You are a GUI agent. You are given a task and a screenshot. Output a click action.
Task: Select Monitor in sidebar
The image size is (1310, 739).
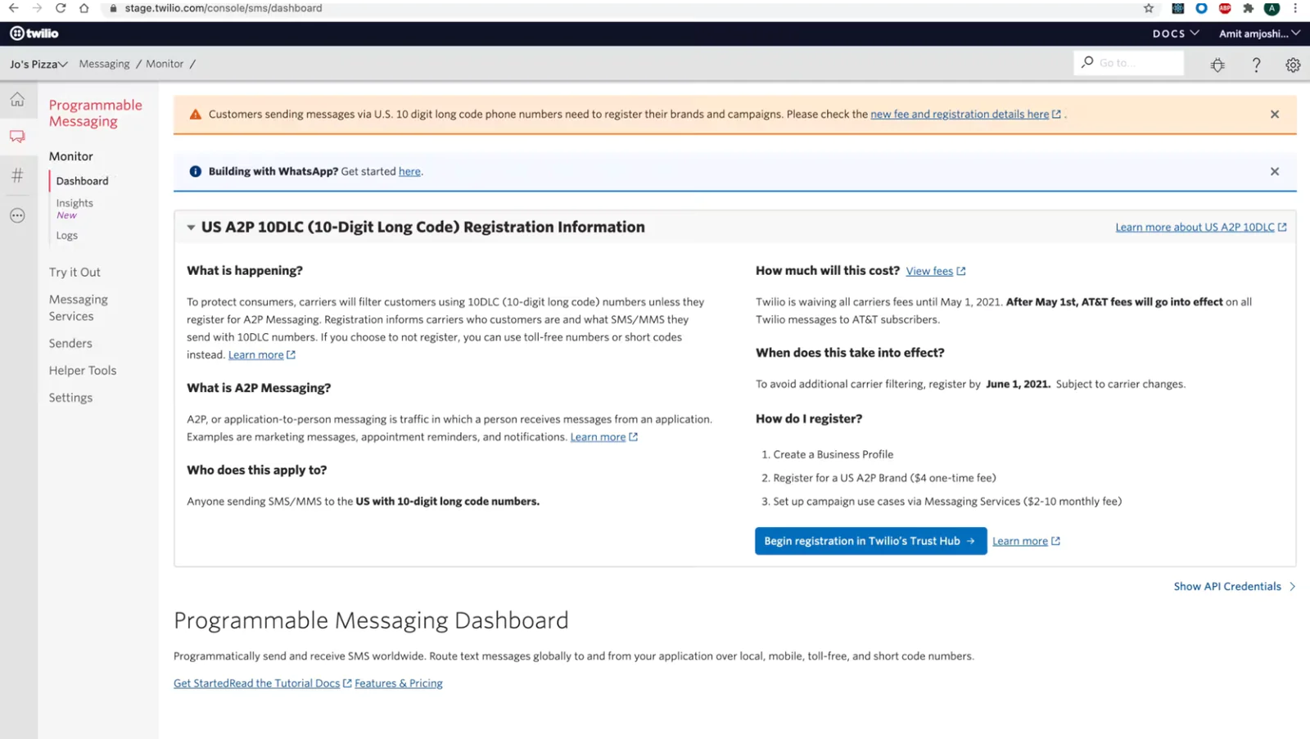70,156
